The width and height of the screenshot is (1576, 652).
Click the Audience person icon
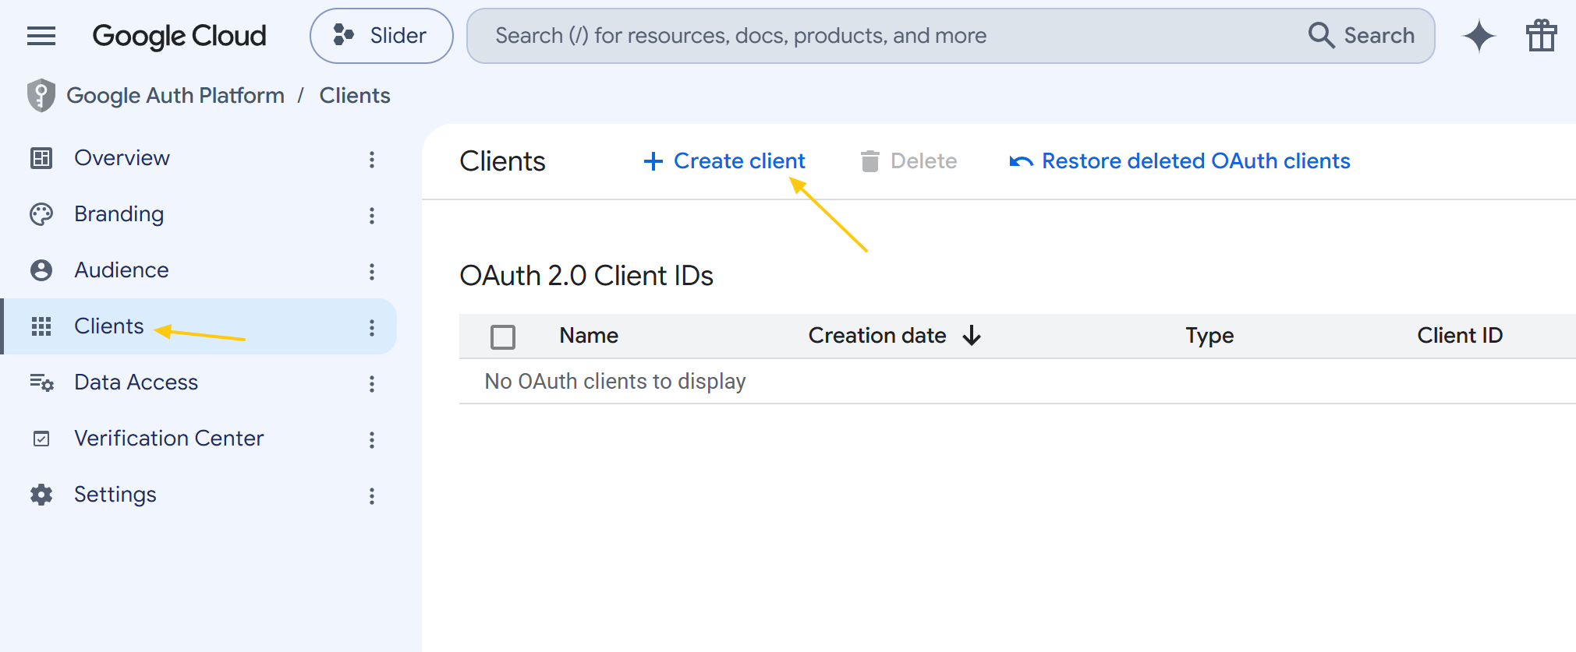click(41, 270)
